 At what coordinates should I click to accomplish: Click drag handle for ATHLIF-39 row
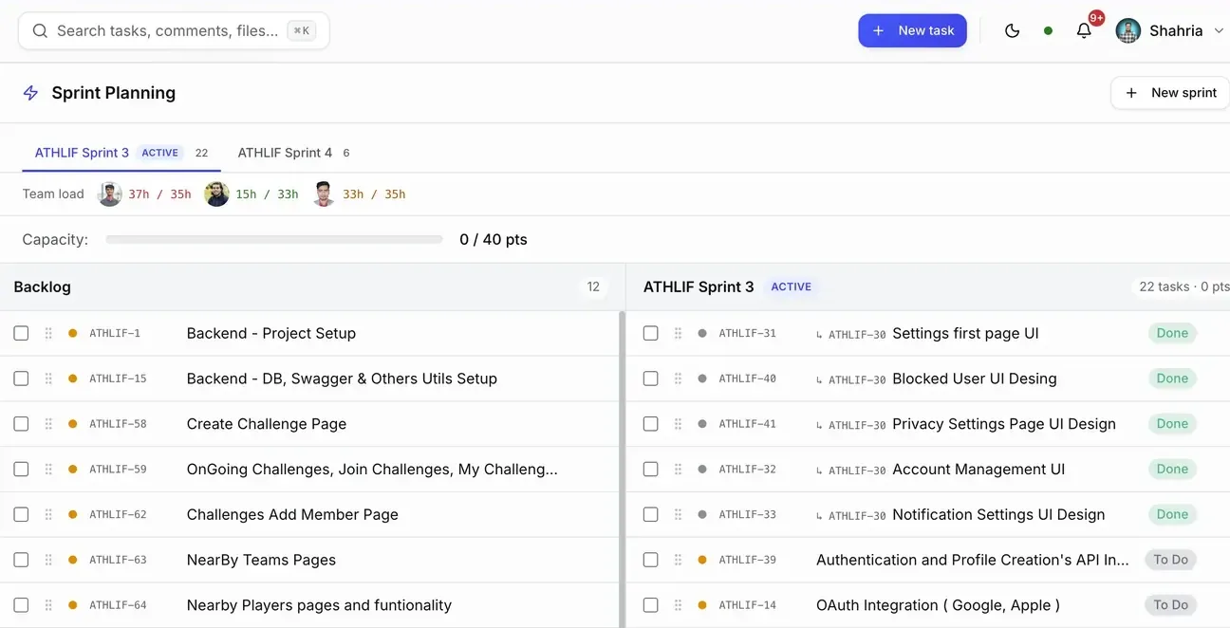[x=678, y=560]
